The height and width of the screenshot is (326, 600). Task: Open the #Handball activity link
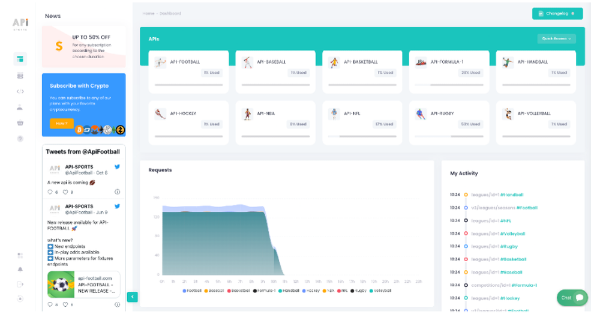(x=512, y=195)
